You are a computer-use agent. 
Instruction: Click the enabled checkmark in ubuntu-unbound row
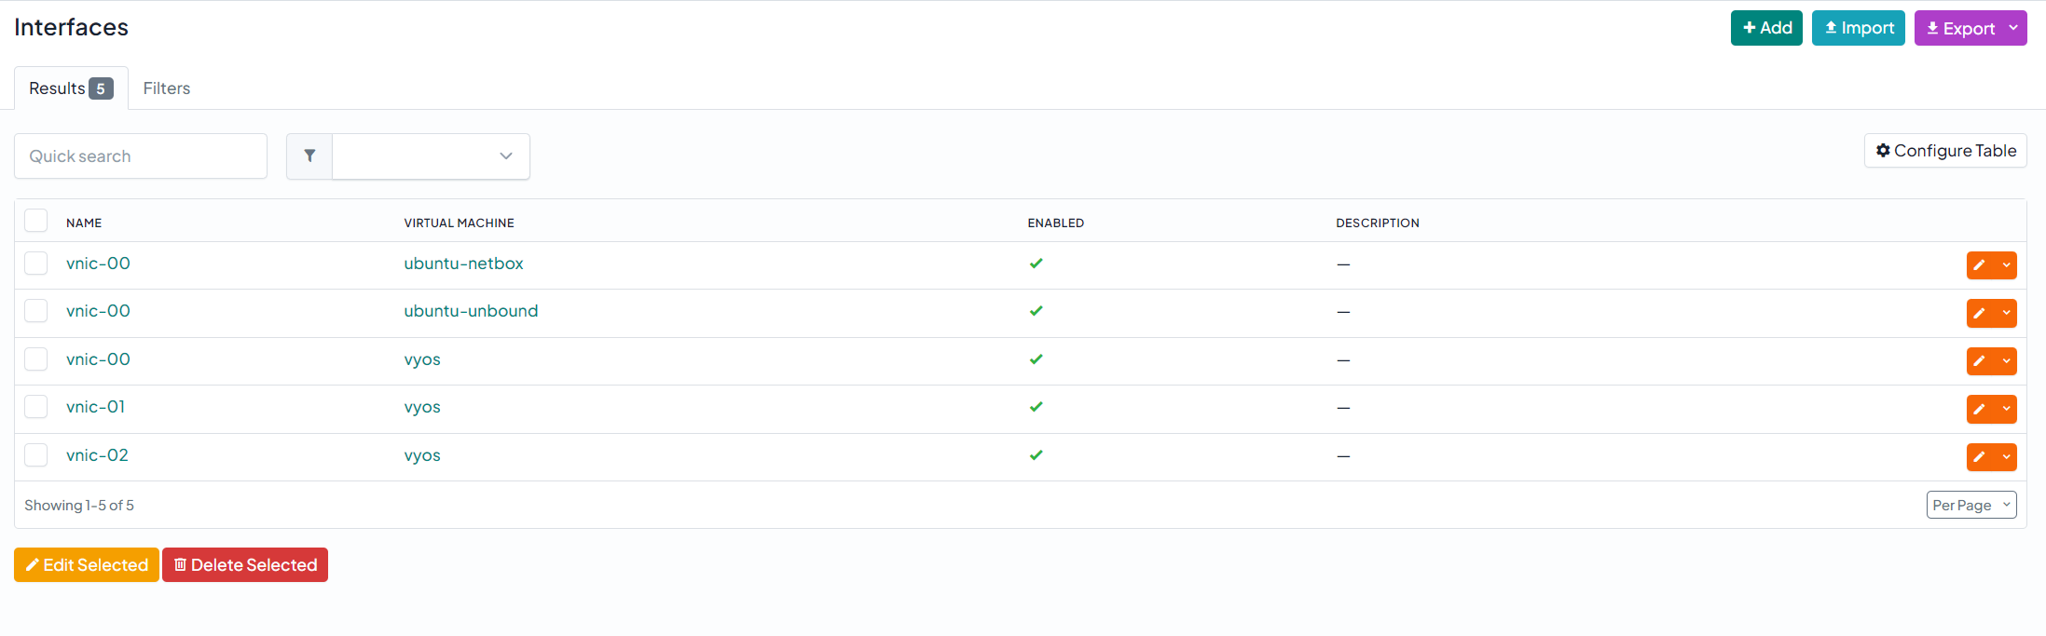(1036, 311)
